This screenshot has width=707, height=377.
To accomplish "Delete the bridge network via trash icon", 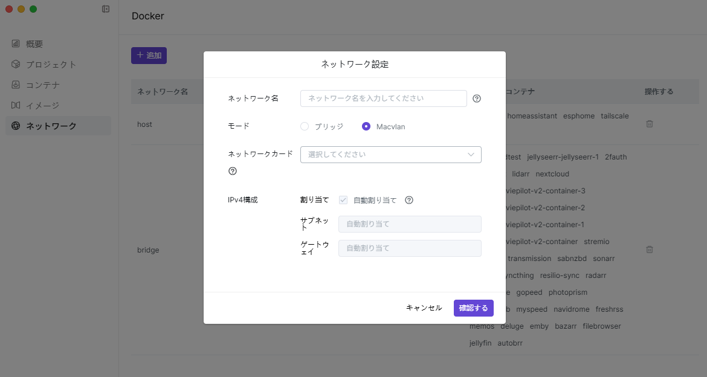I will pyautogui.click(x=650, y=250).
